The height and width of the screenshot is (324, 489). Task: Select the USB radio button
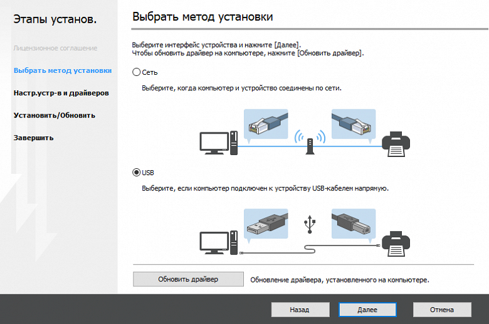(x=136, y=173)
